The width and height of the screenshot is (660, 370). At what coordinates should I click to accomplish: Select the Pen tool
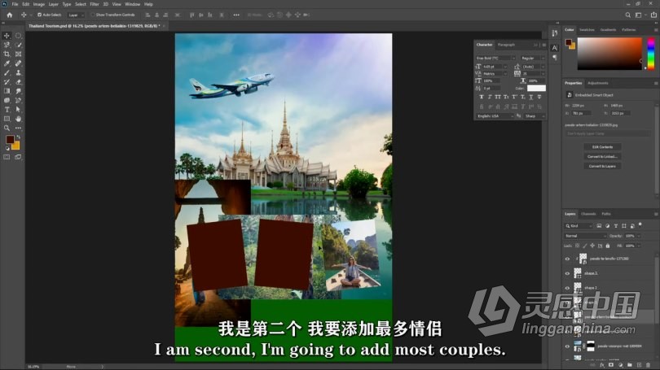pyautogui.click(x=19, y=100)
